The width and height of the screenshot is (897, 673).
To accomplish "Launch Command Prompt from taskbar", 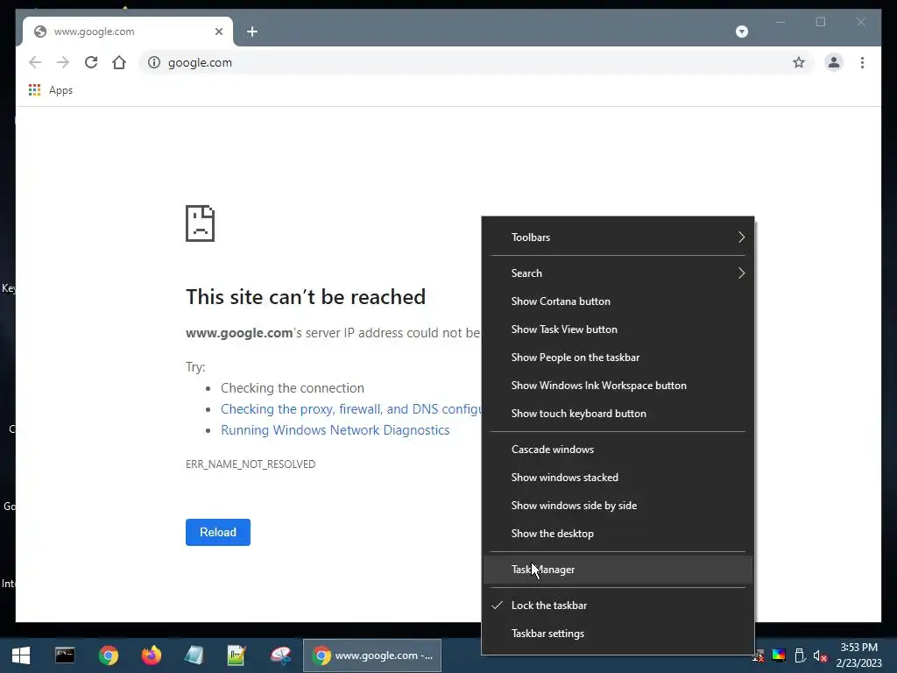I will (65, 655).
